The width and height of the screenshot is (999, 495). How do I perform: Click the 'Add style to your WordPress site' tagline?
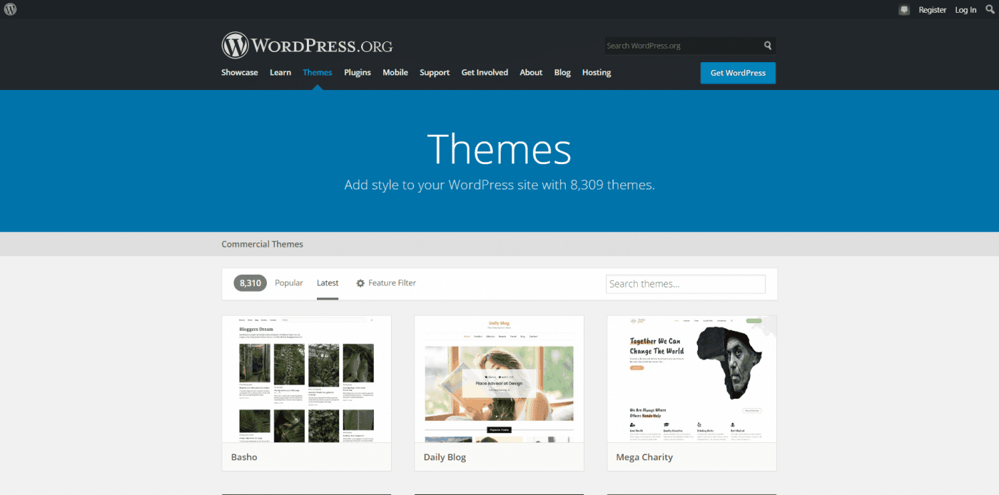pyautogui.click(x=499, y=185)
